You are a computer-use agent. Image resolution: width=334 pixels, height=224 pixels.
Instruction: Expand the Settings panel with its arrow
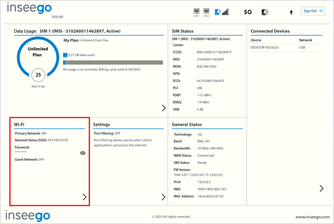pos(163,197)
